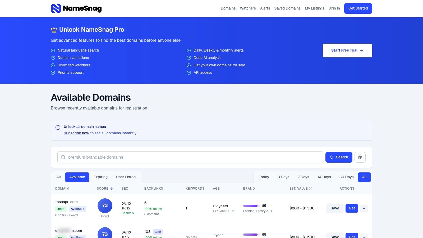Click the brand strength meter for tascapri.com
423x238 pixels.
click(x=250, y=206)
